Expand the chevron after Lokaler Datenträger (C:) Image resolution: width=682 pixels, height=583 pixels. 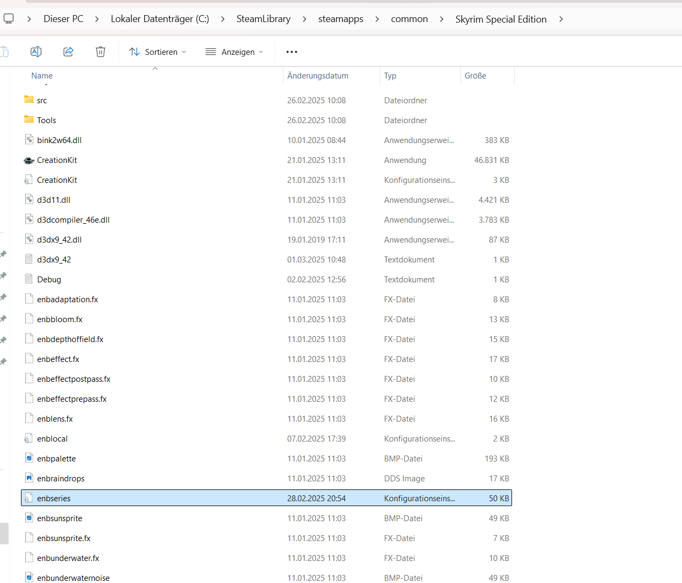point(223,19)
